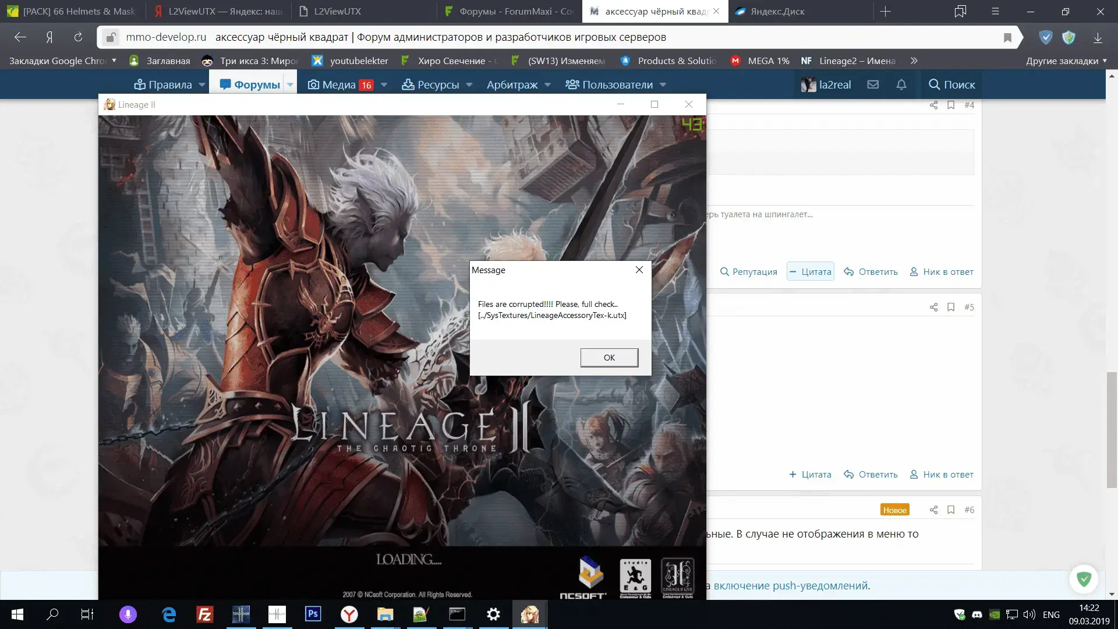Open the Windows Start menu
The image size is (1118, 629).
click(x=17, y=614)
